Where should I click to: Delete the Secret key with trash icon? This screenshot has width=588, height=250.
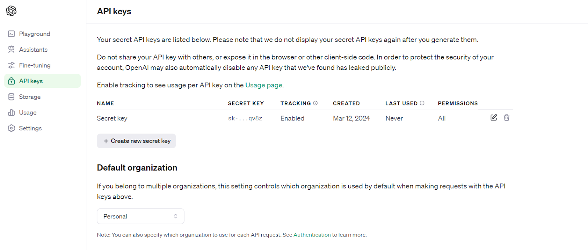click(507, 117)
